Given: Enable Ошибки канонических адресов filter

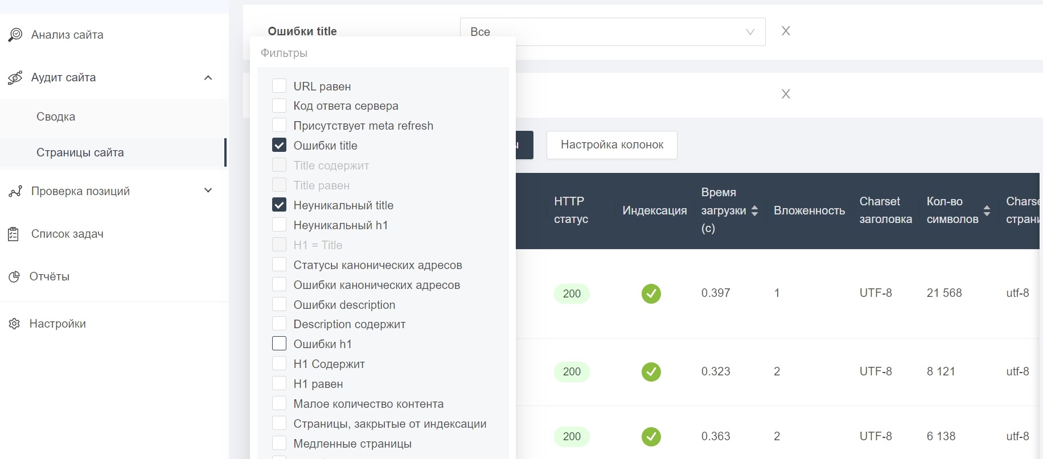Looking at the screenshot, I should click(x=279, y=284).
